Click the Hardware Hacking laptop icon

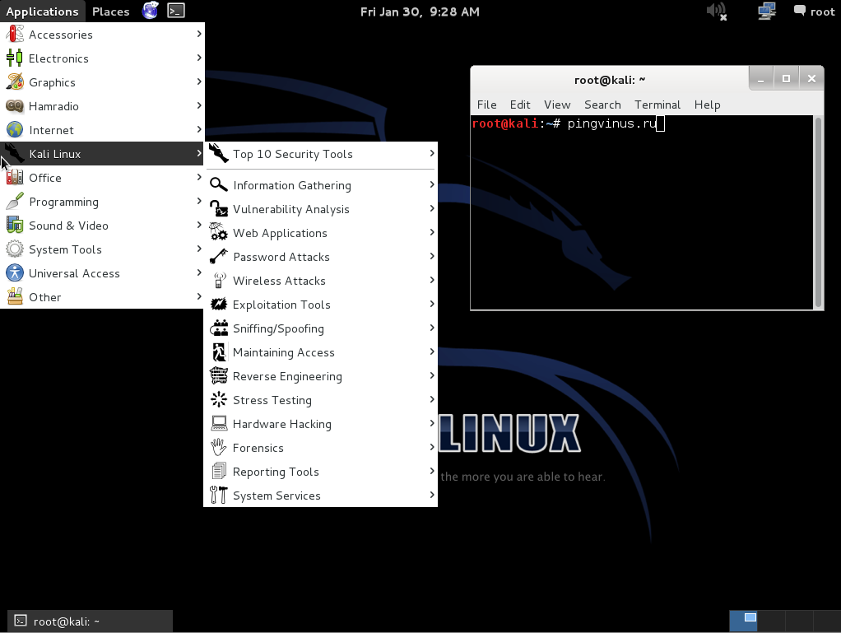(218, 424)
